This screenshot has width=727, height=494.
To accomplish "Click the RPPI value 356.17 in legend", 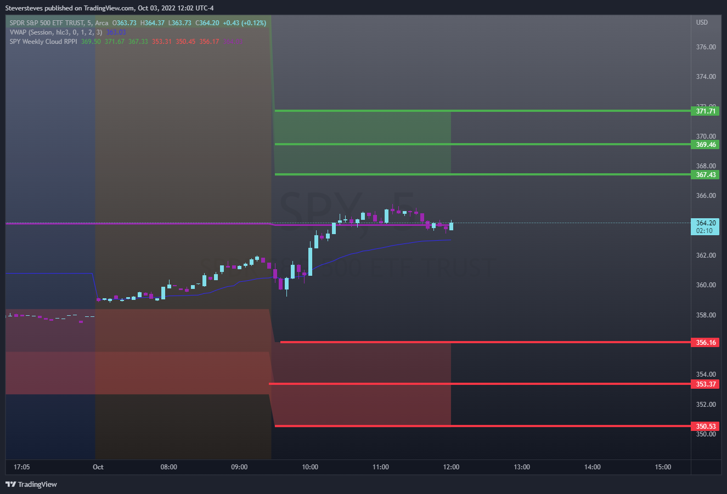I will pos(209,42).
